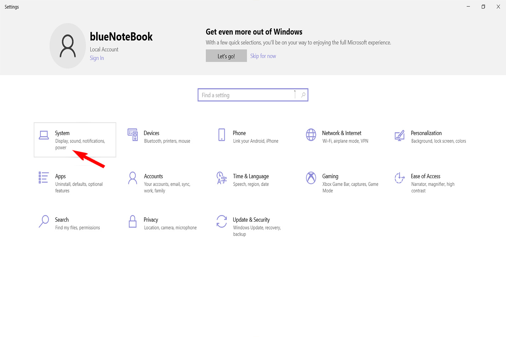Select the Search category title
This screenshot has height=337, width=506.
coord(62,220)
